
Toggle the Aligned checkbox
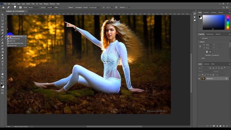pyautogui.click(x=67, y=7)
